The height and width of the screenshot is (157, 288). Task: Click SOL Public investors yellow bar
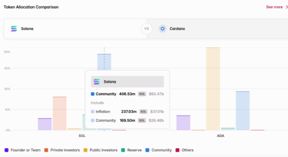pyautogui.click(x=74, y=129)
